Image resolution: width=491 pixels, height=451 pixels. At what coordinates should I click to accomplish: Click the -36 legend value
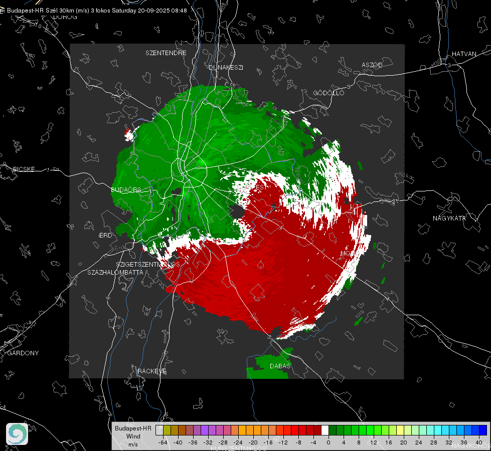193,442
